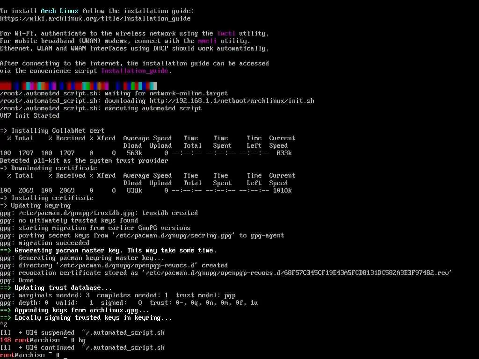The width and height of the screenshot is (479, 359).
Task: Click the 'iwctl' utility name
Action: click(x=226, y=34)
